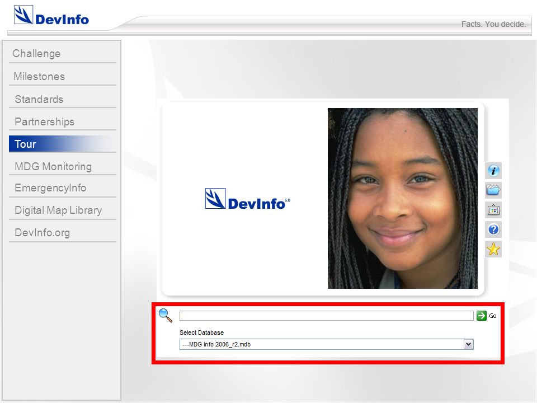
Task: Click the information icon beside the photo
Action: tap(493, 170)
